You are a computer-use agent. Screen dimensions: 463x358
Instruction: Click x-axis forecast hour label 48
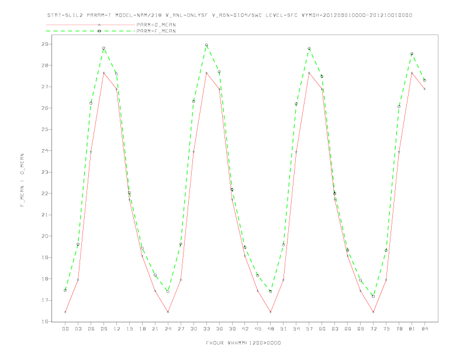coord(271,329)
